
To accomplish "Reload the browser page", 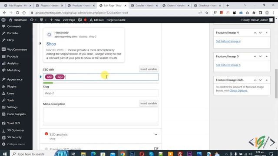I will [x=17, y=13].
